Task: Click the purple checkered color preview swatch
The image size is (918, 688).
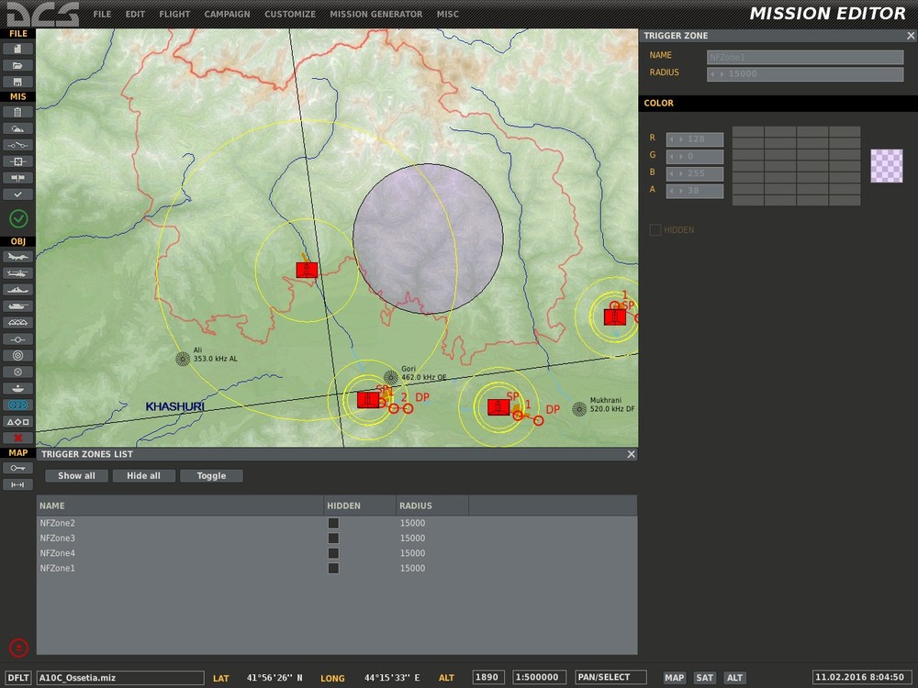Action: coord(886,166)
